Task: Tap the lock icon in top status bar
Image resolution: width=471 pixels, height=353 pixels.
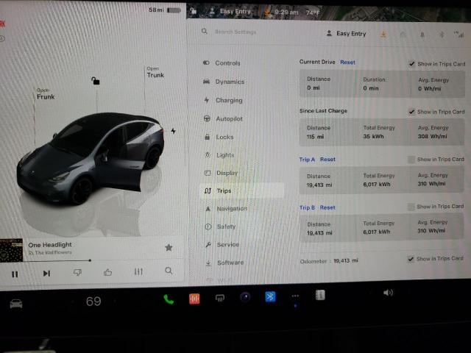Action: pyautogui.click(x=194, y=11)
